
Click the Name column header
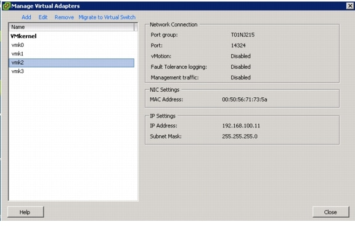71,27
